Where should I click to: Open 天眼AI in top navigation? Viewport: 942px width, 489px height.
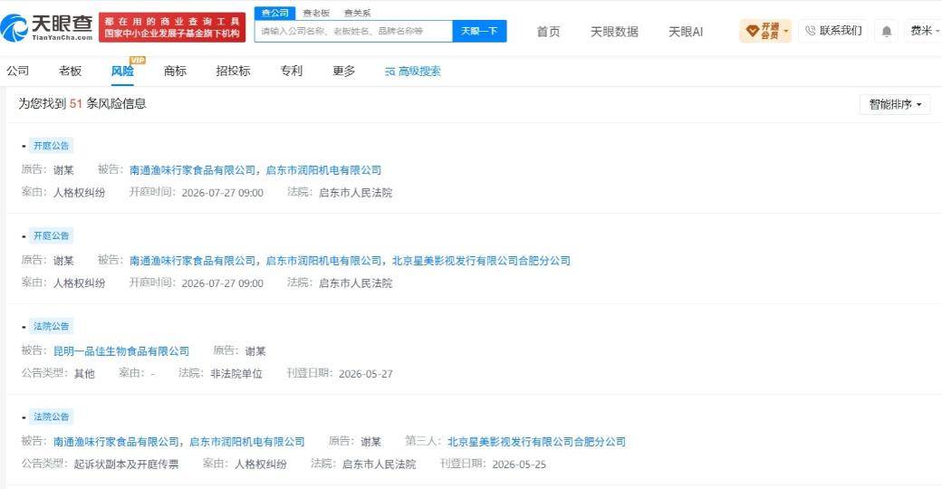pos(686,31)
